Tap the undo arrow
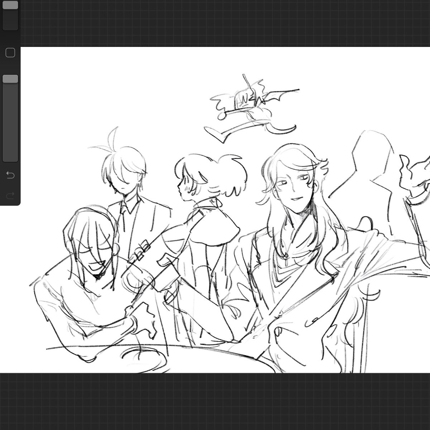The width and height of the screenshot is (430, 430). (10, 175)
